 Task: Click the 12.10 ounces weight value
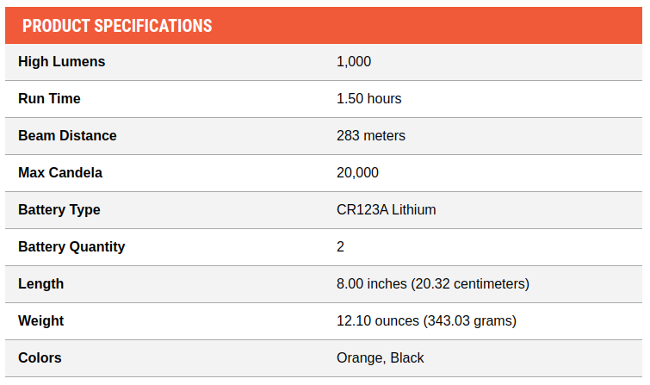tap(426, 321)
